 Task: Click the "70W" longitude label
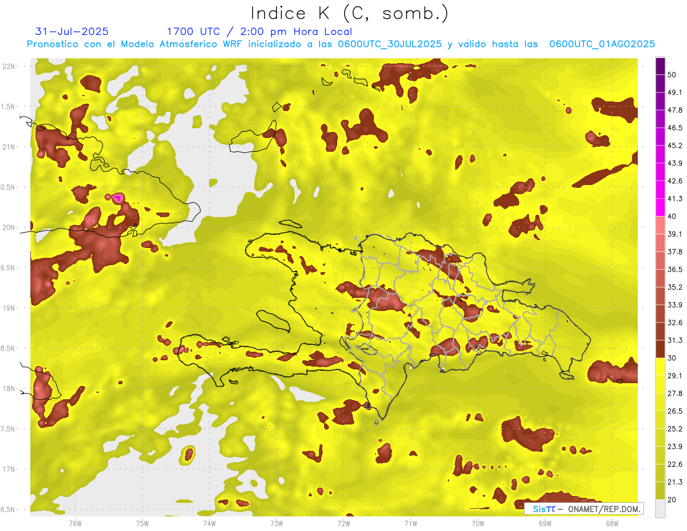coord(478,524)
